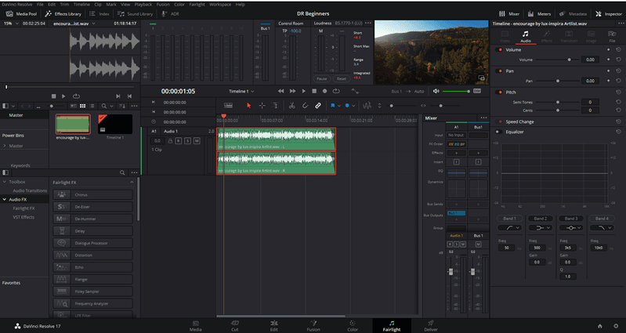This screenshot has width=626, height=333.
Task: Disable the Pitch section toggle
Action: (499, 92)
